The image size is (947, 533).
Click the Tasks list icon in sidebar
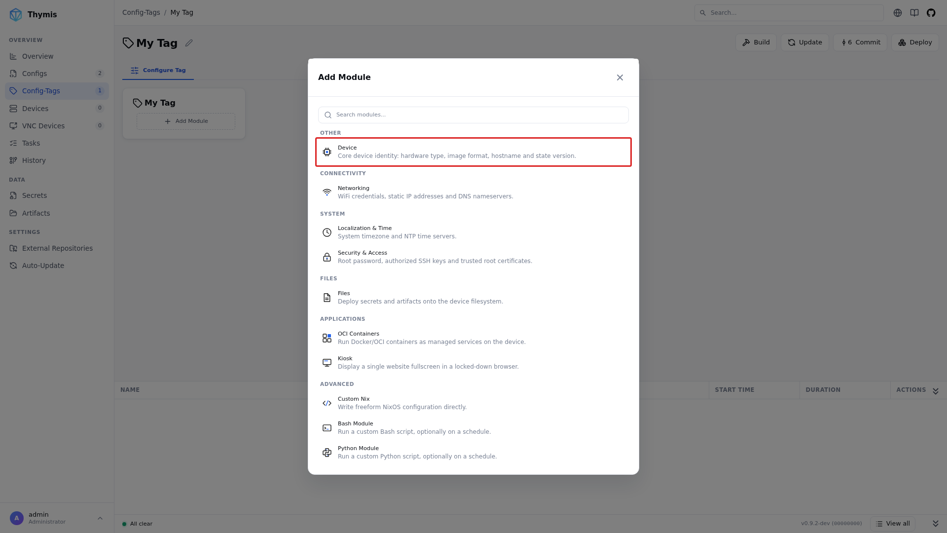pos(13,143)
